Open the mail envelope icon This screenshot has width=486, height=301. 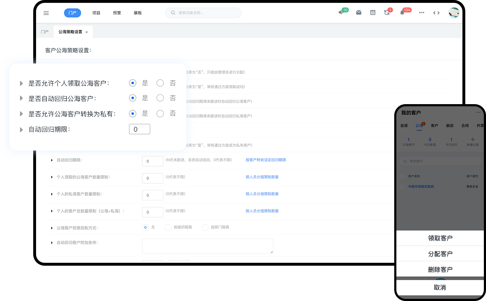(359, 12)
